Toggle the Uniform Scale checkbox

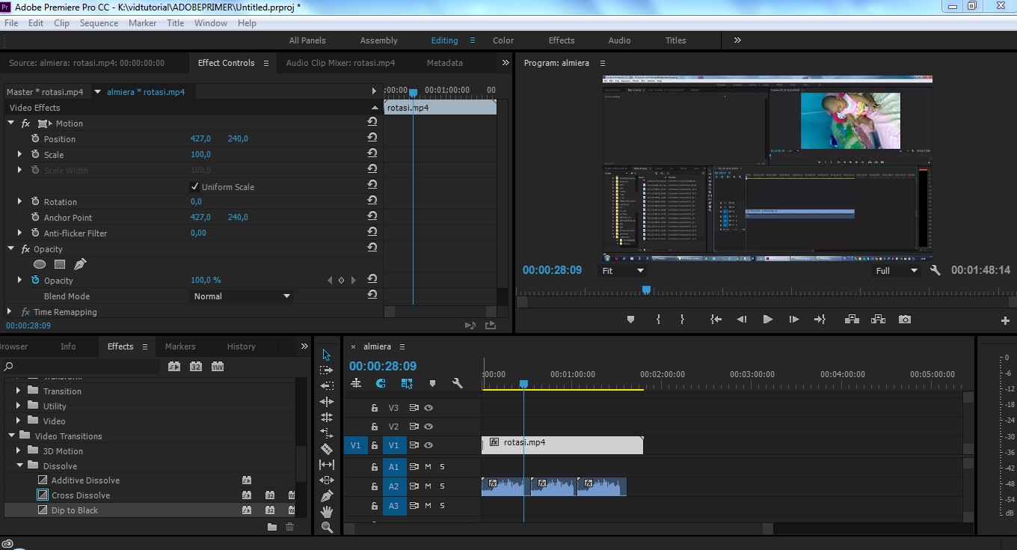[195, 186]
